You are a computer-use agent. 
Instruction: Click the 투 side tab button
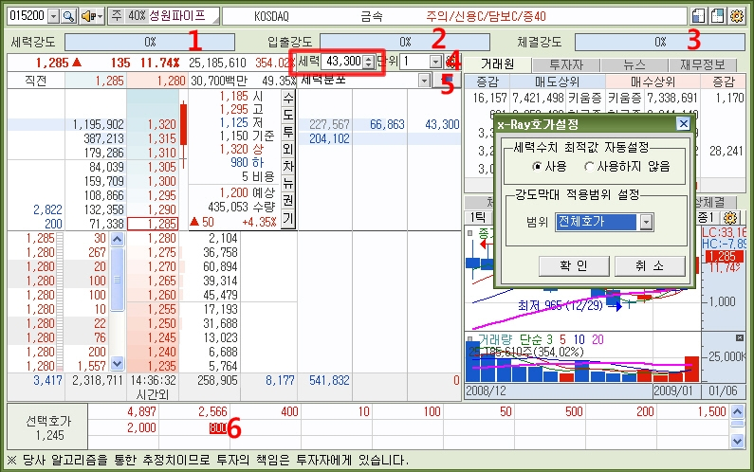(288, 132)
